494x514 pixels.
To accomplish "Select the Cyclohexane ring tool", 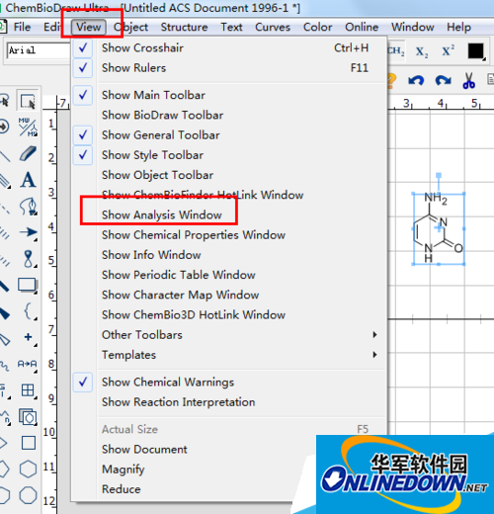I will 28,469.
